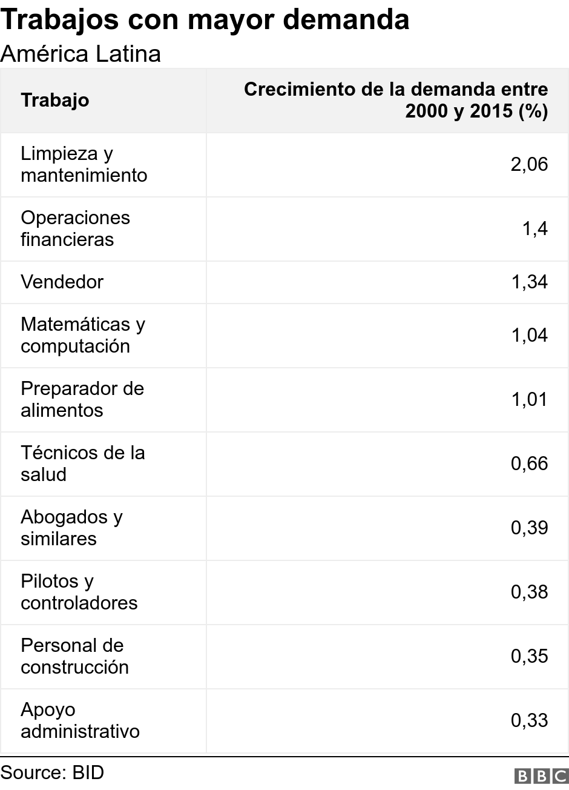Select the 0,66 growth value
Screen dimensions: 569x790
529,464
